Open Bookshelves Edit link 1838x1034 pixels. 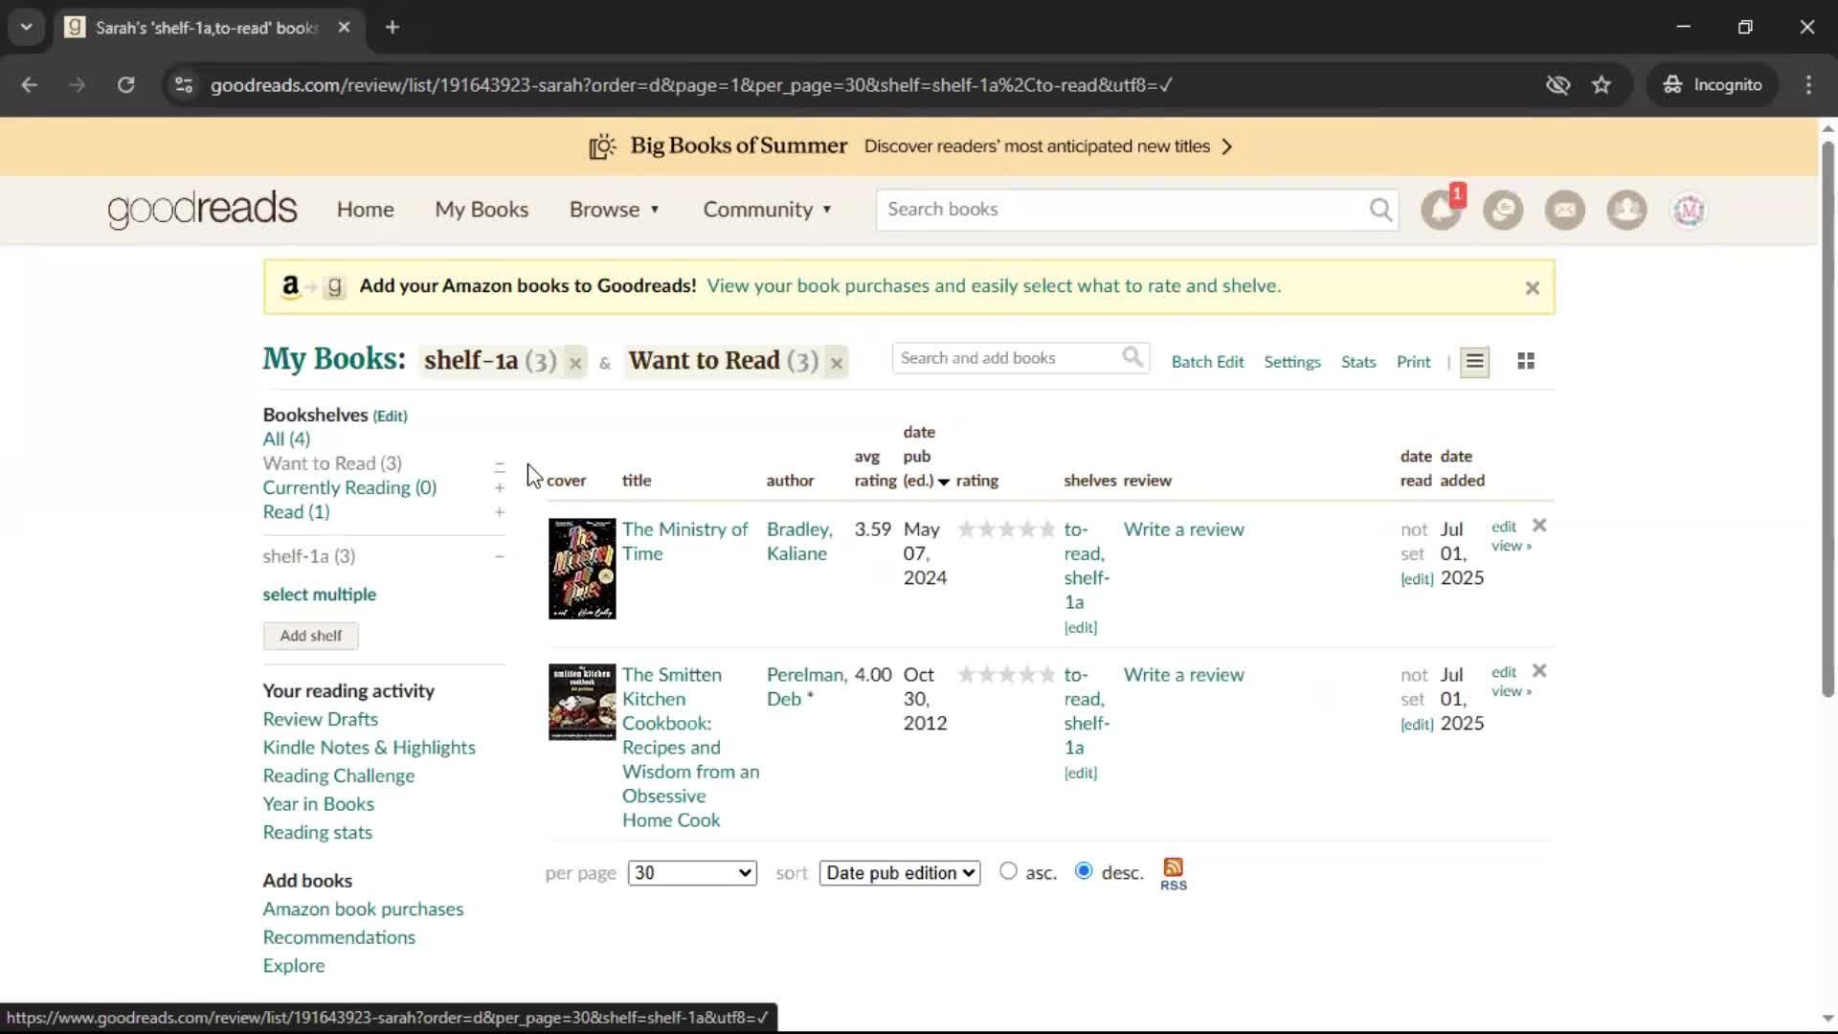coord(390,416)
